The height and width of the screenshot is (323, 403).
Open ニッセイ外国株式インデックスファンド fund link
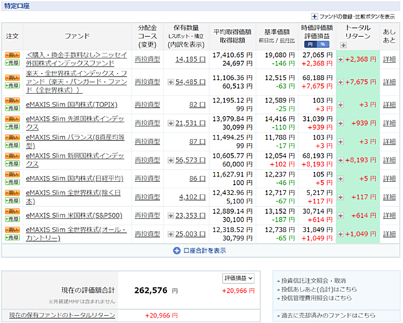76,59
